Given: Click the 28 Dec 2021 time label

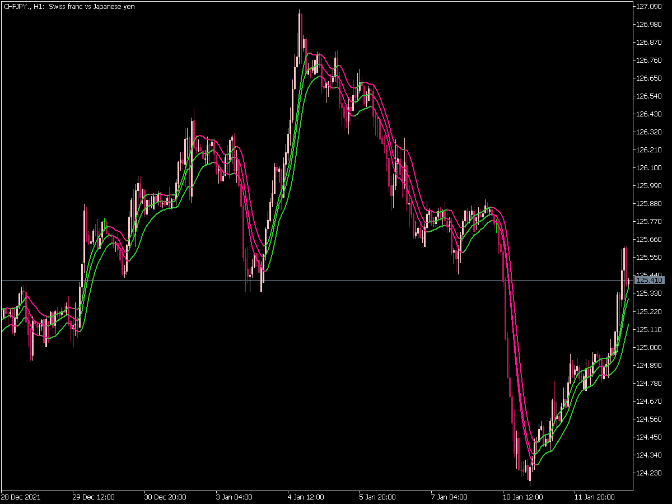Looking at the screenshot, I should (21, 497).
